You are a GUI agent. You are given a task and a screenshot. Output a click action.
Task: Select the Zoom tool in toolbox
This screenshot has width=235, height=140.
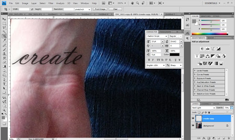tap(4, 110)
